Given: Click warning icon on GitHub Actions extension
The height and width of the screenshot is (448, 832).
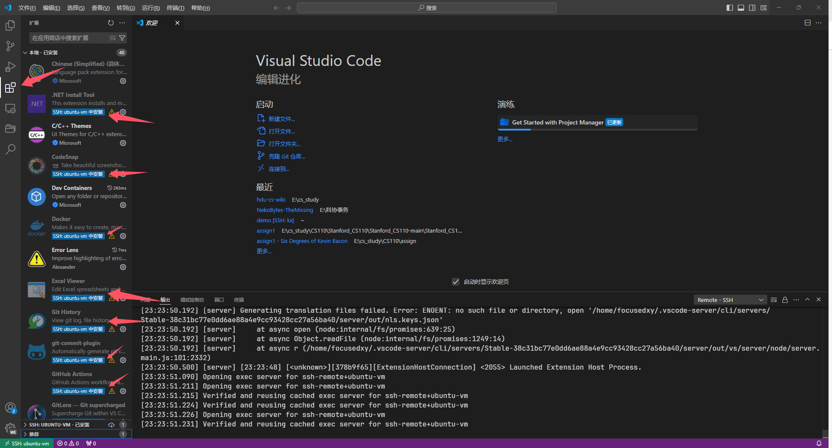Looking at the screenshot, I should [112, 391].
